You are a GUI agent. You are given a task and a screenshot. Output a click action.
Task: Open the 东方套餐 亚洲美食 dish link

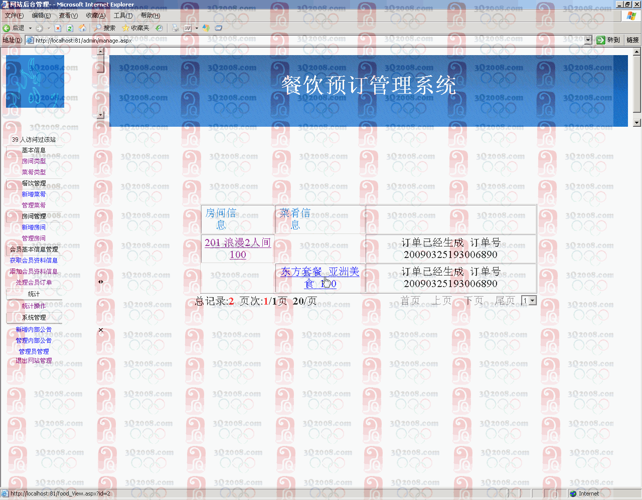[319, 272]
